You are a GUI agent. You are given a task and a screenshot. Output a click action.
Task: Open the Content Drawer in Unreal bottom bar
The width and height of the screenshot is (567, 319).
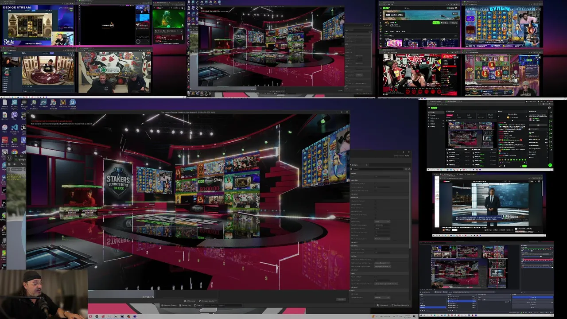tap(169, 305)
